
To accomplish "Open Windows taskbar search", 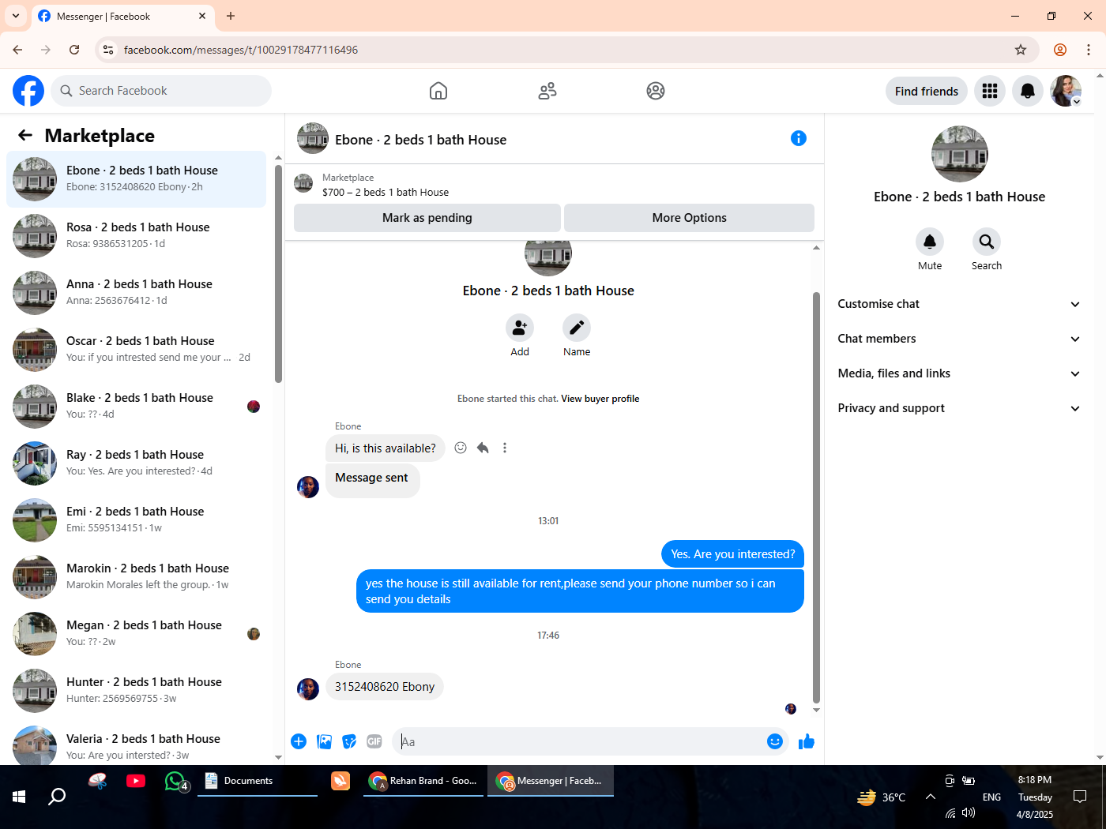I will pos(57,797).
